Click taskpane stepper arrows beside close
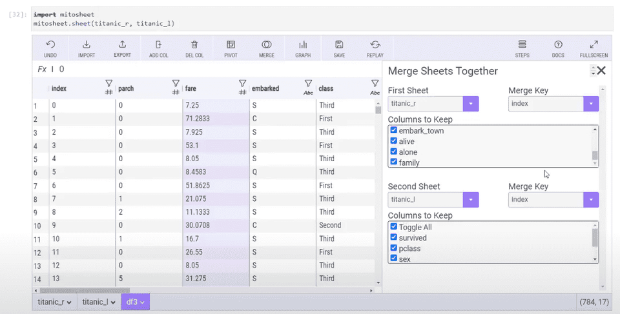Viewport: 620px width, 314px height. (593, 71)
